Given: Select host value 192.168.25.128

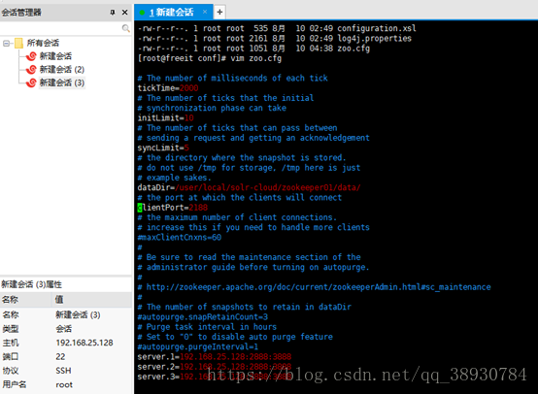Looking at the screenshot, I should 84,343.
